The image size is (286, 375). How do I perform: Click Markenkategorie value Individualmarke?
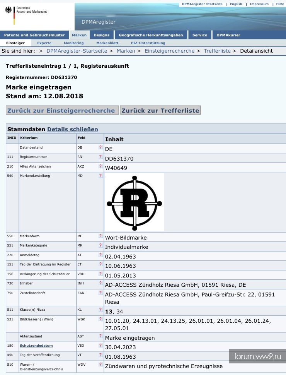pyautogui.click(x=127, y=247)
